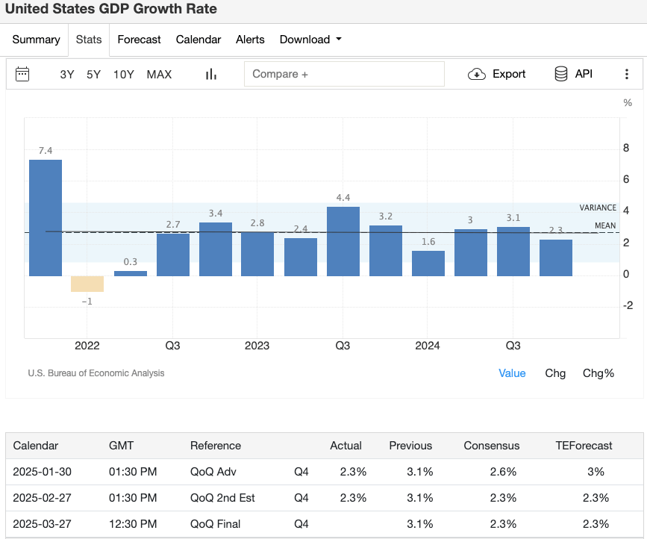Screen dimensions: 647x539
Task: Click the API stacked-disks symbol
Action: coord(561,74)
